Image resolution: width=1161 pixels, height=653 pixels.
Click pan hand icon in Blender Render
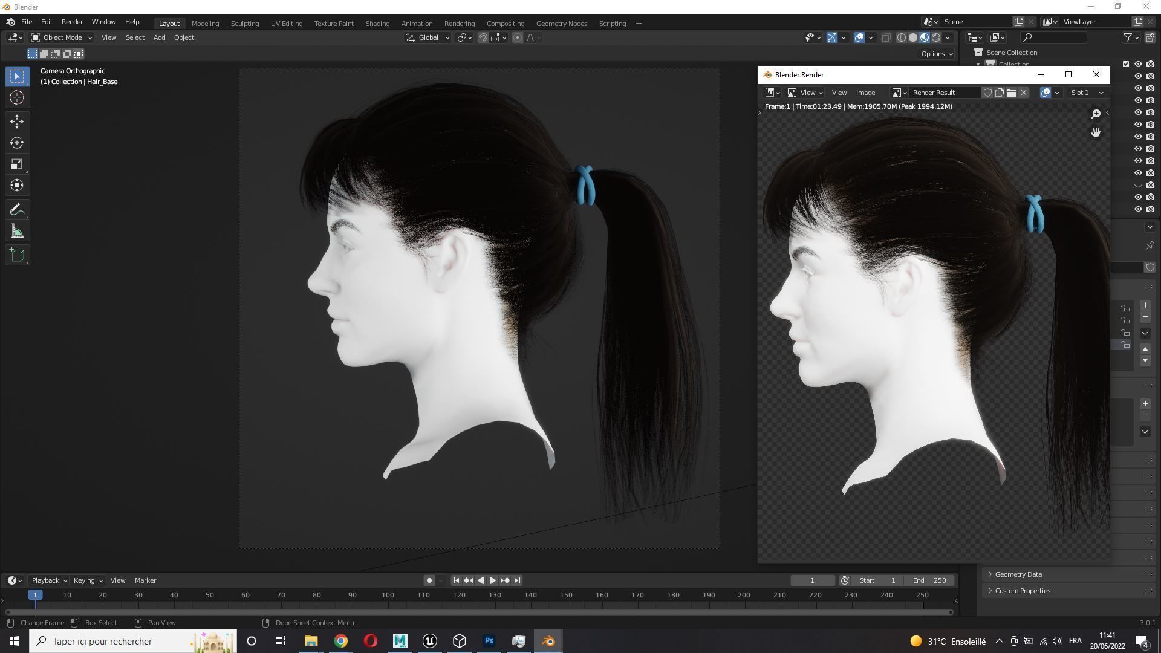(x=1096, y=132)
